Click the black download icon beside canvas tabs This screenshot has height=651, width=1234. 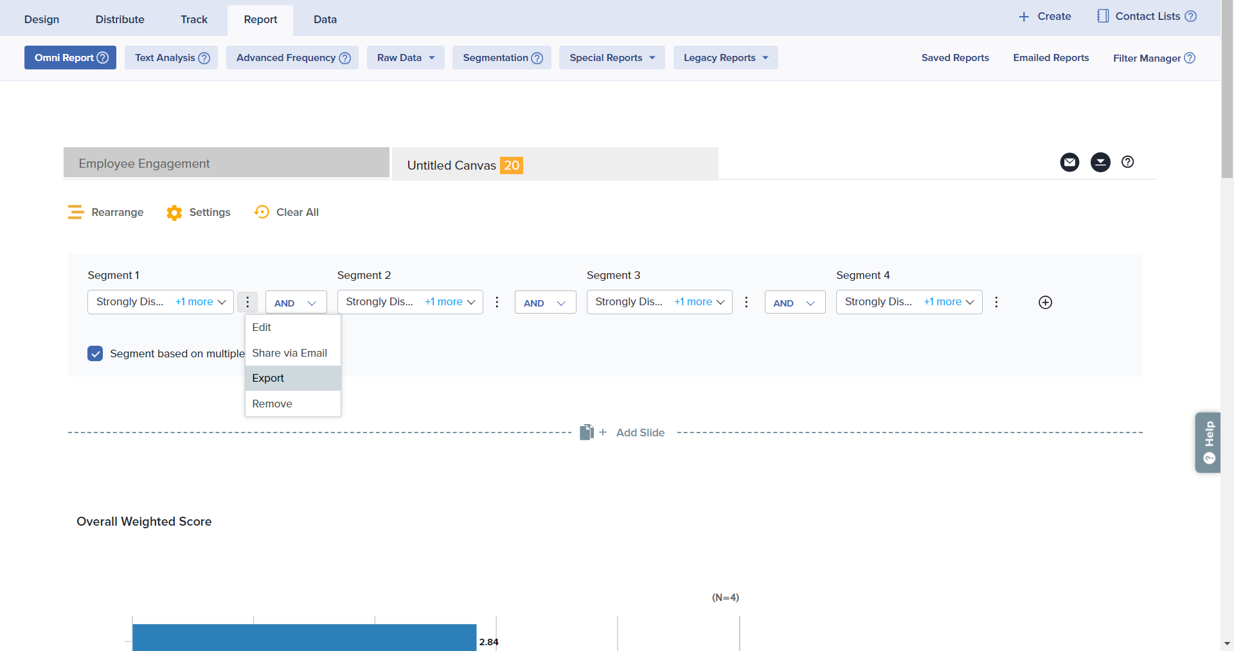[x=1100, y=162]
